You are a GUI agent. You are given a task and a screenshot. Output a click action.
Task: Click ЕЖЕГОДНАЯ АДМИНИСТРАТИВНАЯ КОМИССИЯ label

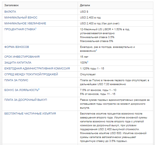tap(37, 68)
